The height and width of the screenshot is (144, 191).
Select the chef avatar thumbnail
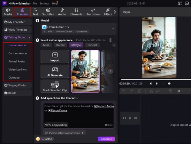(x=85, y=71)
